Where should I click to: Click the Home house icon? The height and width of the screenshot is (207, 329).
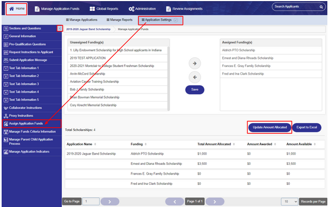coord(11,9)
